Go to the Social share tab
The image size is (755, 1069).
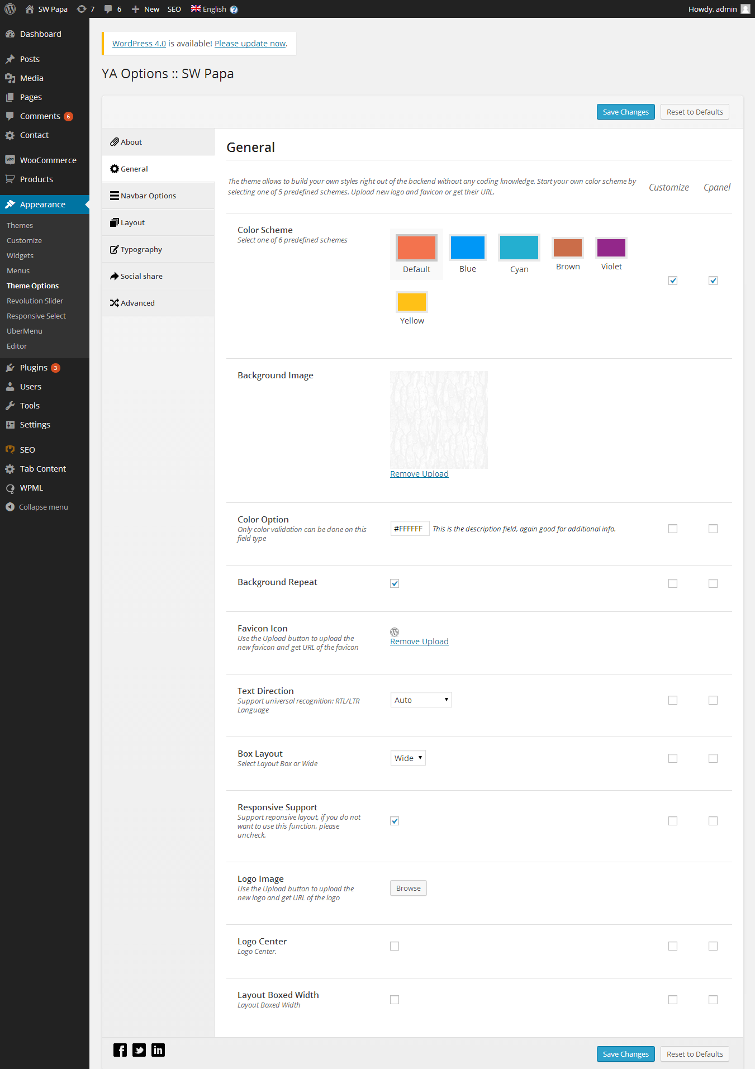click(159, 276)
